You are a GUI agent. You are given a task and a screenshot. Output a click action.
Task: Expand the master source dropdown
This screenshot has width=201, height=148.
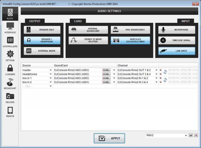click(51, 70)
